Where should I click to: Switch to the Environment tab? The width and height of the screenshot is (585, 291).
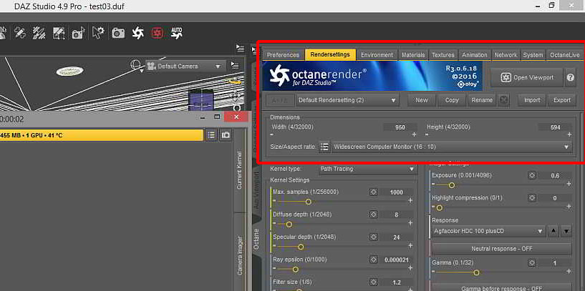377,55
